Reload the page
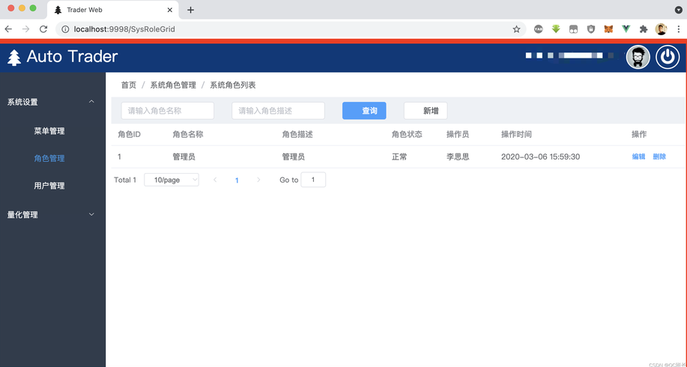This screenshot has height=367, width=687. click(43, 29)
